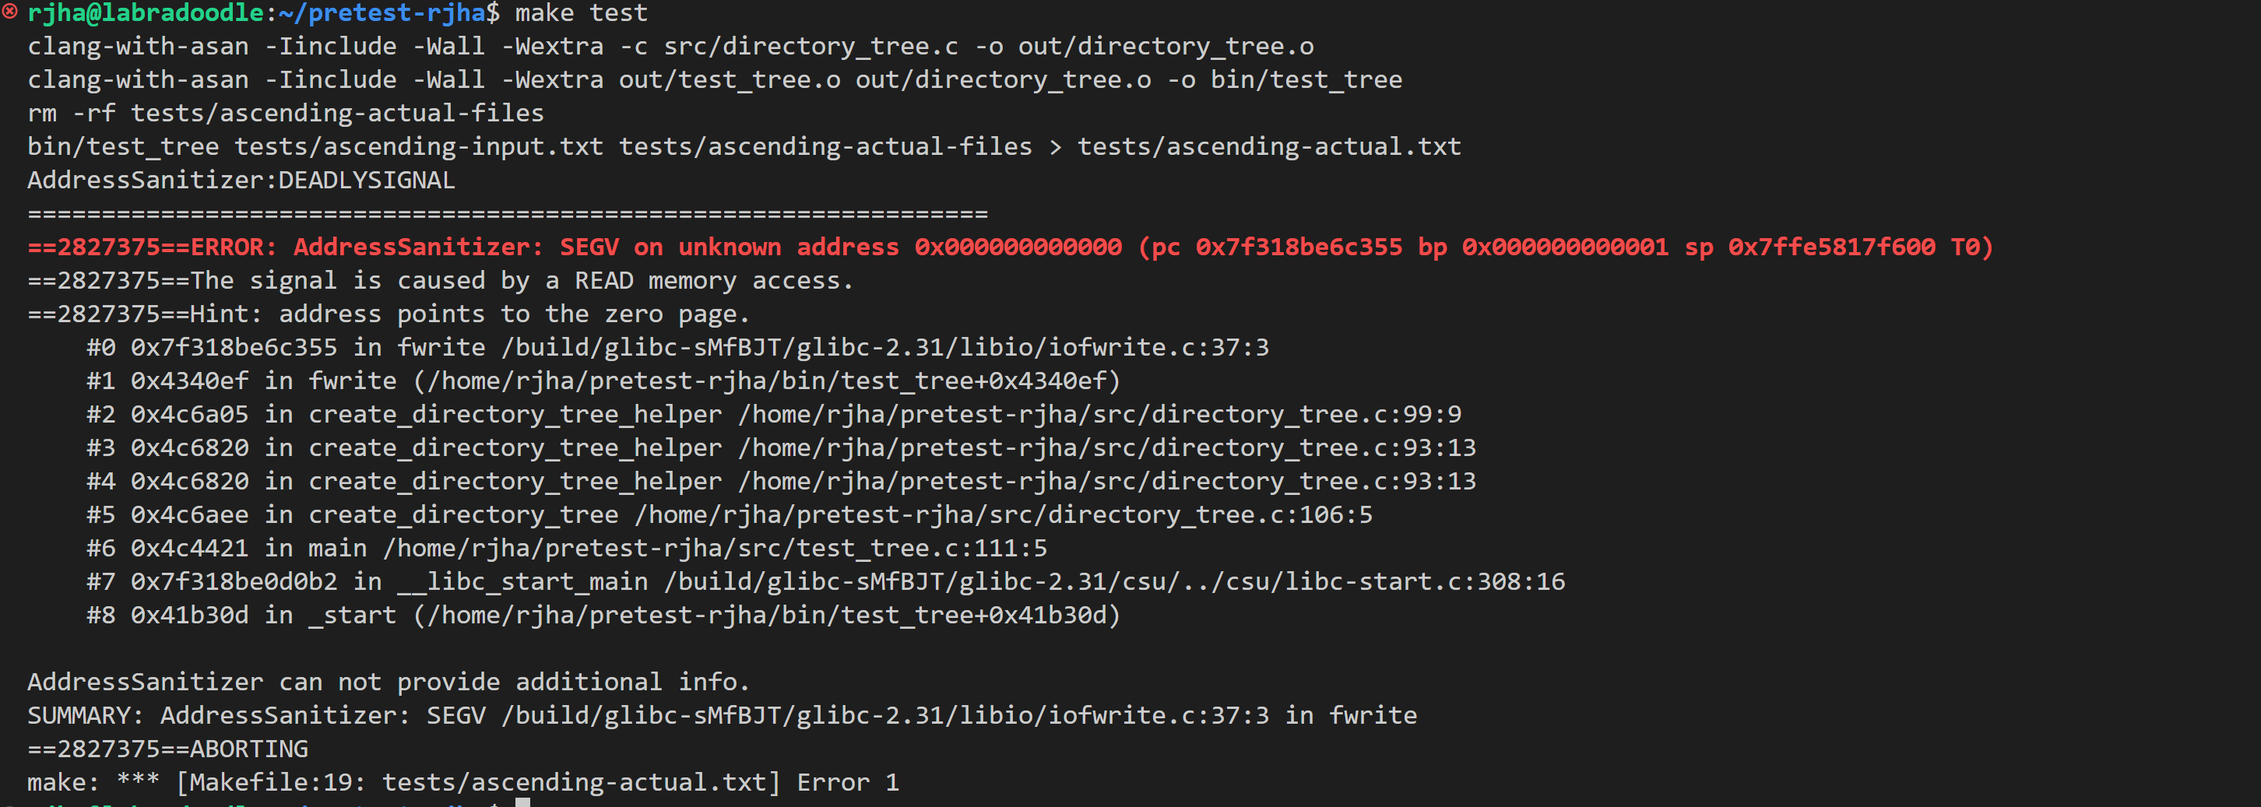Click the red command-failed icon beside the prompt
This screenshot has height=807, width=2261.
tap(9, 12)
